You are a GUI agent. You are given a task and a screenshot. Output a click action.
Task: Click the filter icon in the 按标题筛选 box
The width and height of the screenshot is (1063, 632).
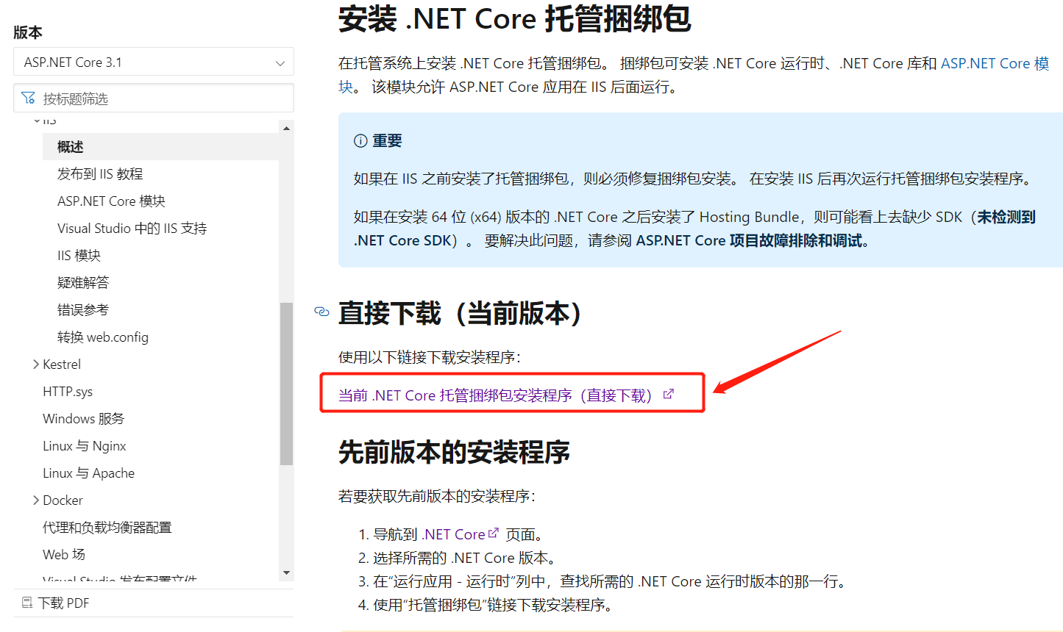tap(29, 97)
